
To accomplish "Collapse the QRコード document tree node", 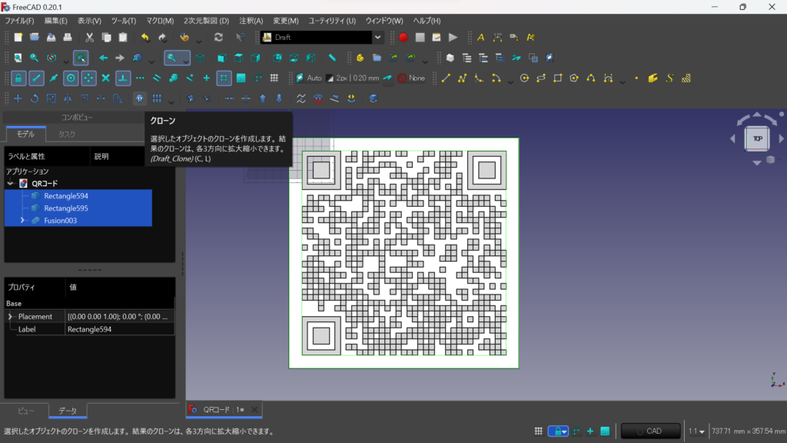I will click(x=10, y=183).
